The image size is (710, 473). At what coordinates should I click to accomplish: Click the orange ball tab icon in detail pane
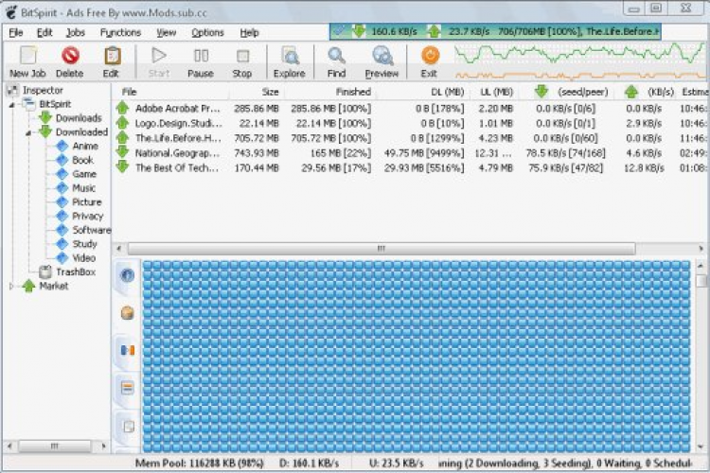127,313
